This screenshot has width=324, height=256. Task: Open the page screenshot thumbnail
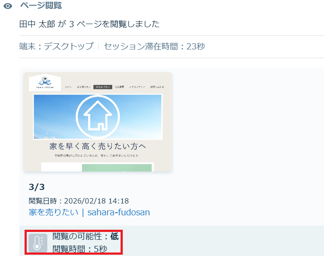[x=98, y=122]
